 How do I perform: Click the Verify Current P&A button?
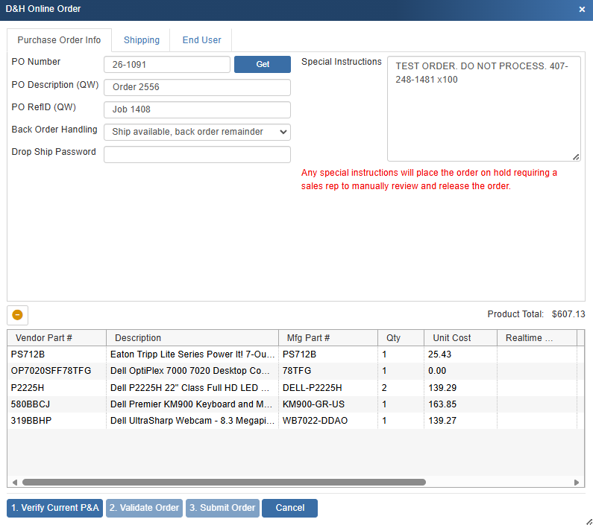pos(54,508)
